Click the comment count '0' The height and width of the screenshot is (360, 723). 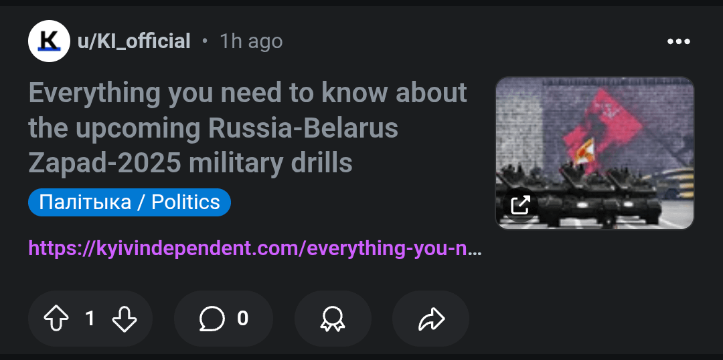point(243,319)
